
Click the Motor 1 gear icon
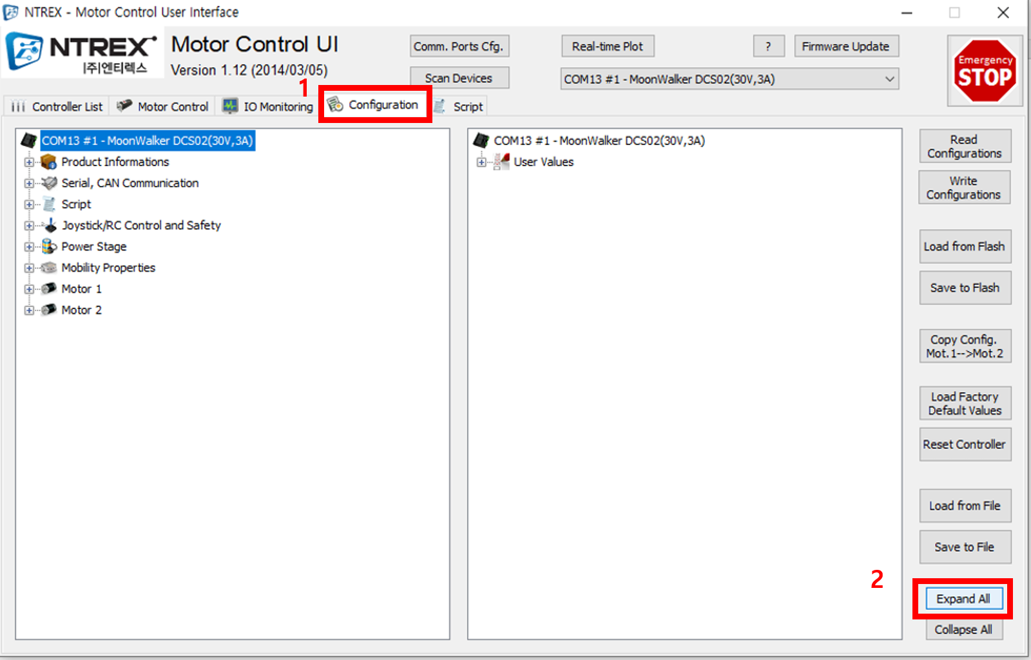click(x=50, y=289)
